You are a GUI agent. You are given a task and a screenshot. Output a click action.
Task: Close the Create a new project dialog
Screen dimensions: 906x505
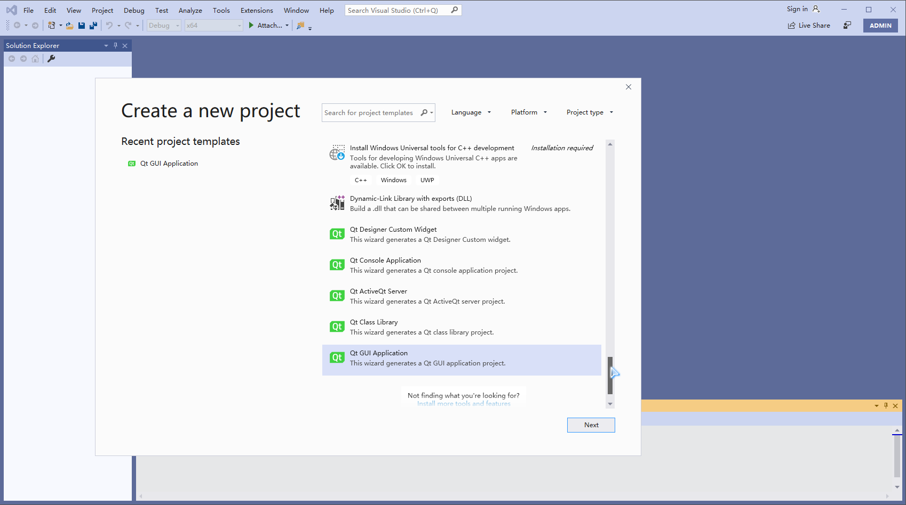click(629, 87)
